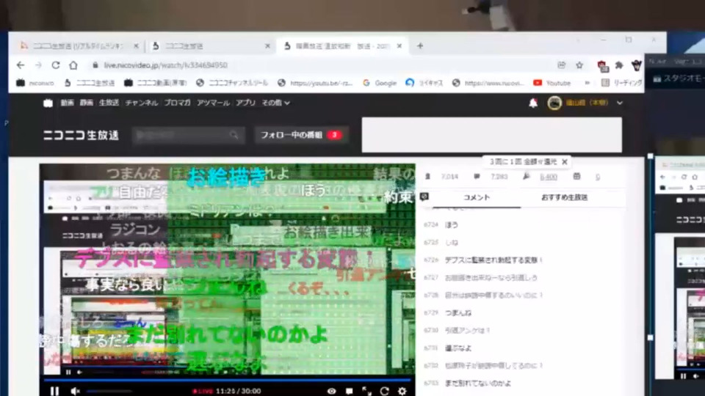Screen dimensions: 705x396
Task: Expand hidden bookmarks chevron
Action: click(587, 83)
